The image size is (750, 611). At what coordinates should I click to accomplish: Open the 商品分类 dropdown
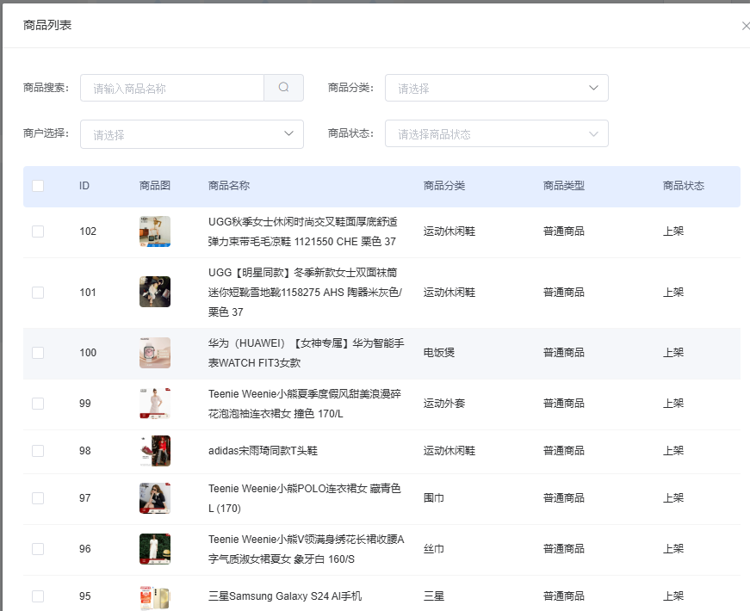[496, 88]
